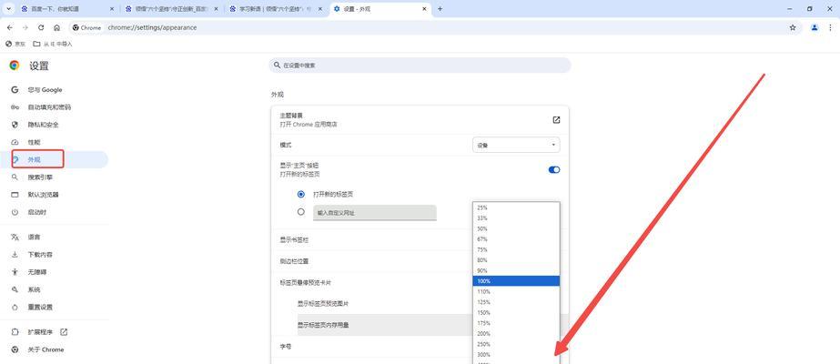Image resolution: width=840 pixels, height=364 pixels.
Task: Open 语言 settings section
Action: (54, 237)
